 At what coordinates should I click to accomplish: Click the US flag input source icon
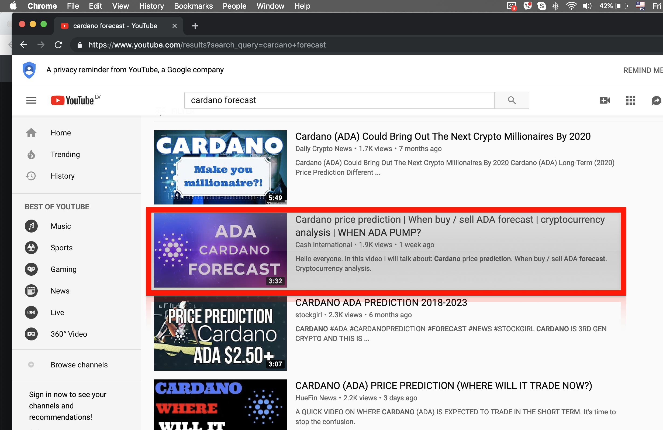click(x=640, y=6)
